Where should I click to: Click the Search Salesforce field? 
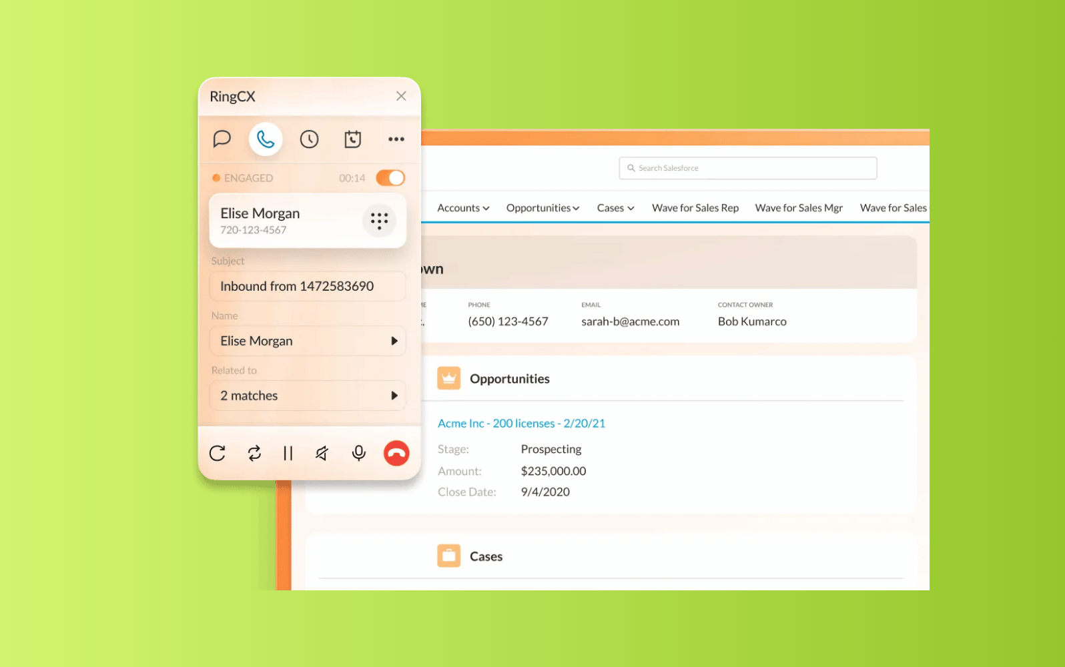[748, 168]
